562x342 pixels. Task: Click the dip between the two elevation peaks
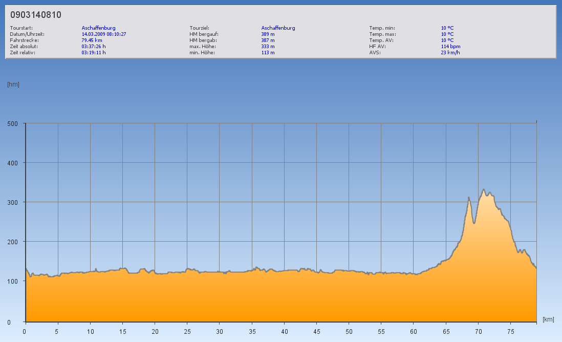[474, 223]
